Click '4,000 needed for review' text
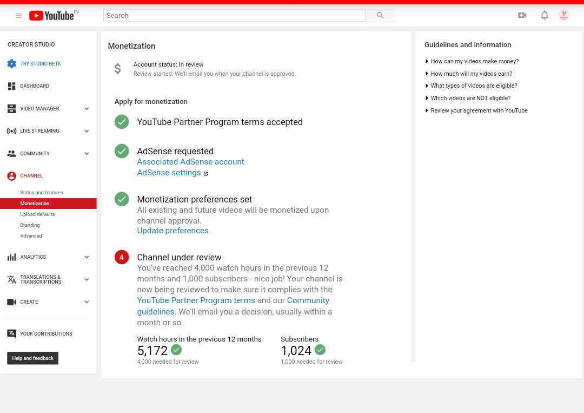Viewport: 584px width, 413px height. (x=168, y=362)
